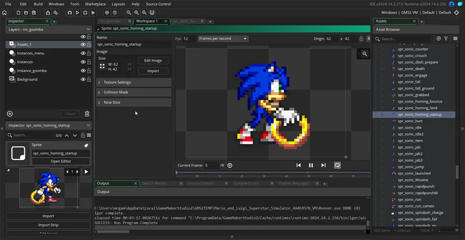The height and width of the screenshot is (240, 465).
Task: Add new asset via Asset Browser plus
Action: [x=439, y=39]
